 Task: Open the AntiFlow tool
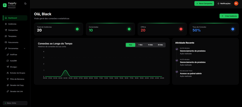tap(16, 55)
